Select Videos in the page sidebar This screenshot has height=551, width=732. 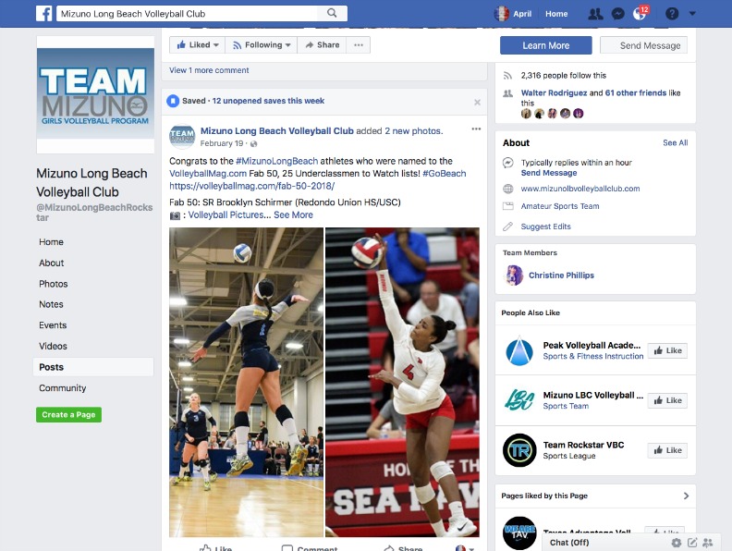pyautogui.click(x=53, y=346)
